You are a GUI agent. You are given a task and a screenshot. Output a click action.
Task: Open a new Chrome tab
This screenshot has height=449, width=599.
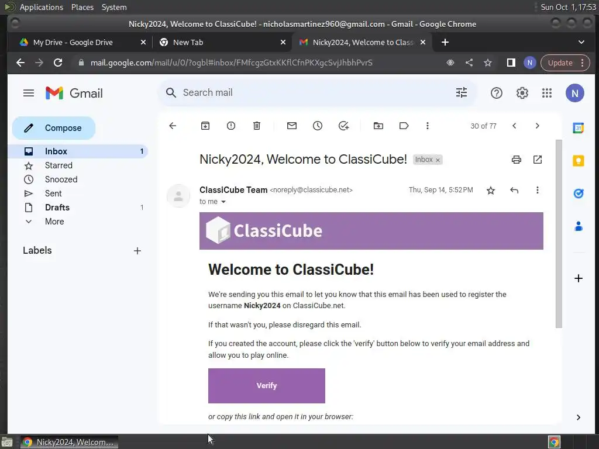(x=445, y=42)
